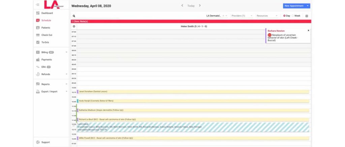Open the Payments icon in the sidebar
Image resolution: width=345 pixels, height=147 pixels.
tap(38, 60)
